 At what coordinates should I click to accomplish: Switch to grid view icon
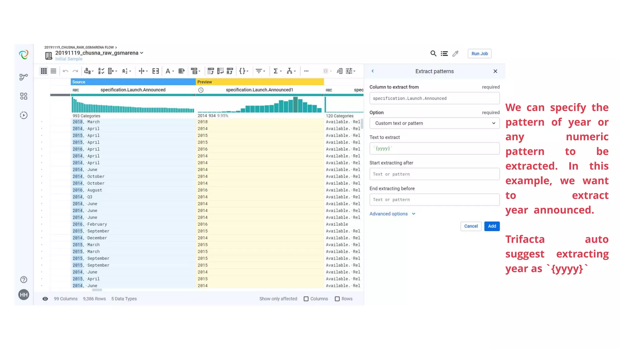click(44, 71)
